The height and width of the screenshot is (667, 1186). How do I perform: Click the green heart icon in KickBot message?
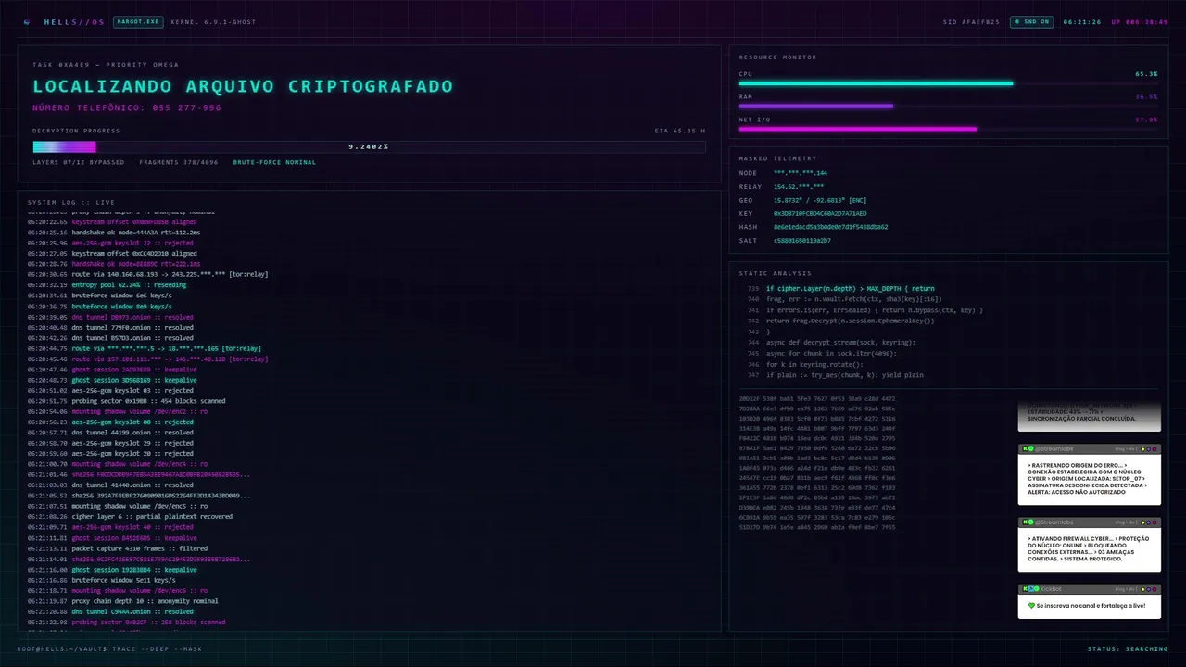tap(1031, 605)
